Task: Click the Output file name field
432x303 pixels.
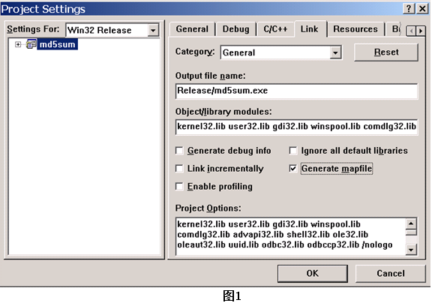Action: pos(296,91)
